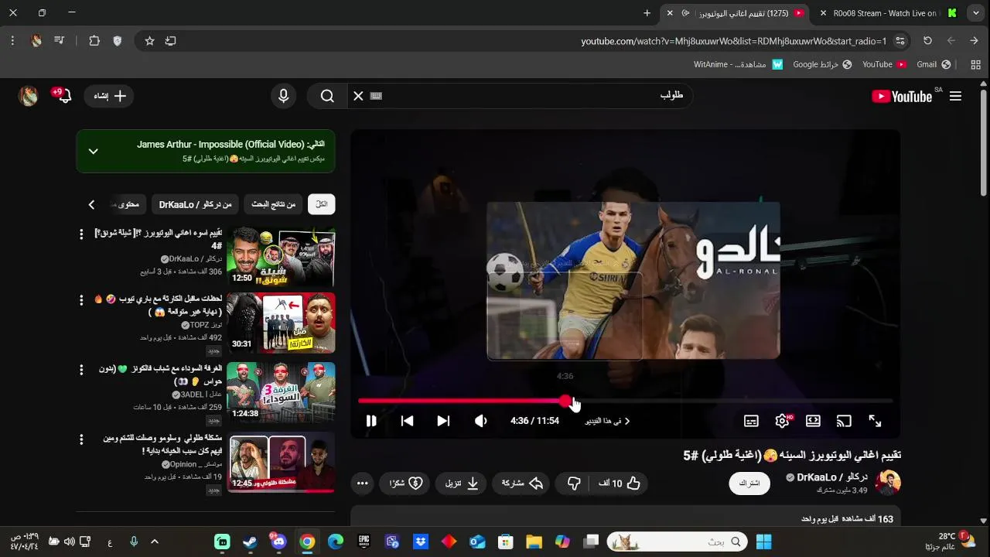The height and width of the screenshot is (557, 990).
Task: Skip to the next video in playlist
Action: click(443, 421)
